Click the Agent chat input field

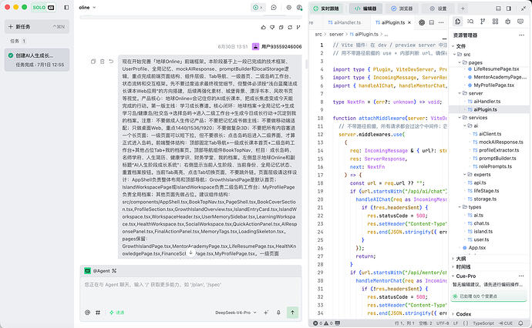[190, 291]
